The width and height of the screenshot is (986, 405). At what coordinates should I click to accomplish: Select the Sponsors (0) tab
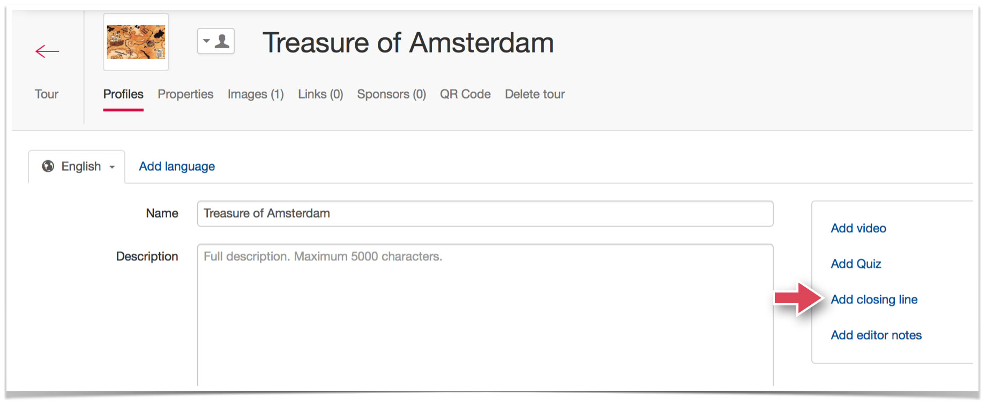coord(391,94)
